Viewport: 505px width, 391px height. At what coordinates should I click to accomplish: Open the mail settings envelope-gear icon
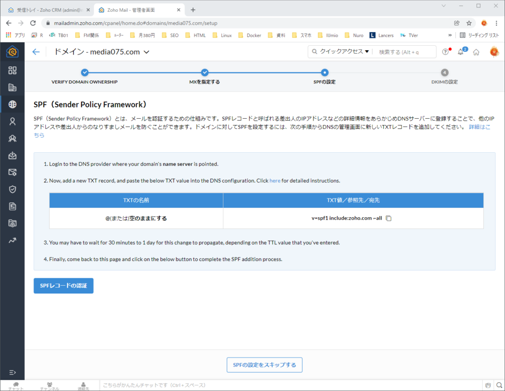pos(12,172)
